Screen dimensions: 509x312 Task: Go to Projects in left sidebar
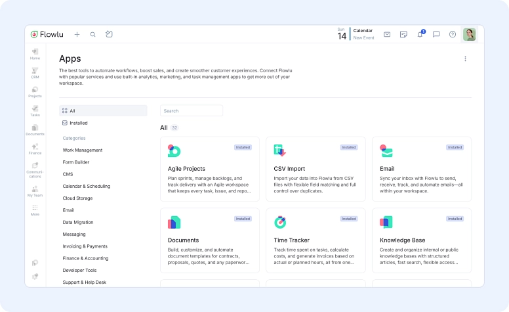[x=35, y=91]
